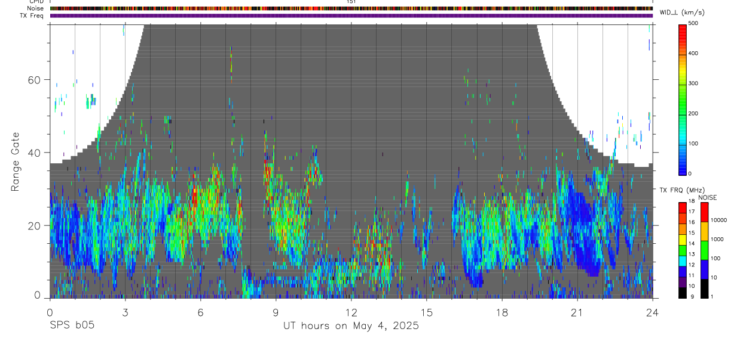Click the Range Gate 40 axis label
Screen dimensions: 734x338
(34, 153)
